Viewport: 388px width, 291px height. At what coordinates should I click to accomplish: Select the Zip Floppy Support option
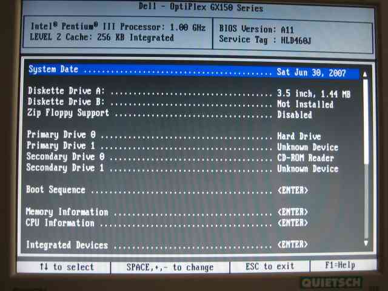pyautogui.click(x=170, y=114)
